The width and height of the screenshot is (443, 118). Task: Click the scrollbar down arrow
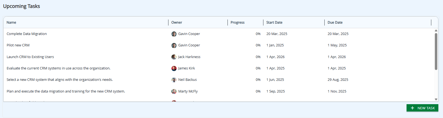pyautogui.click(x=436, y=100)
